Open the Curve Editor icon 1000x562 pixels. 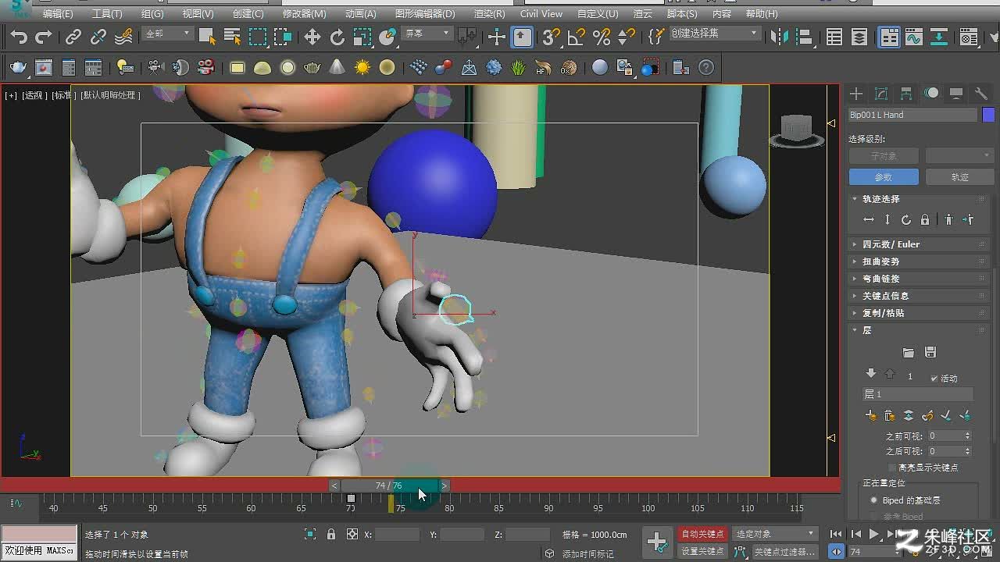coord(914,37)
